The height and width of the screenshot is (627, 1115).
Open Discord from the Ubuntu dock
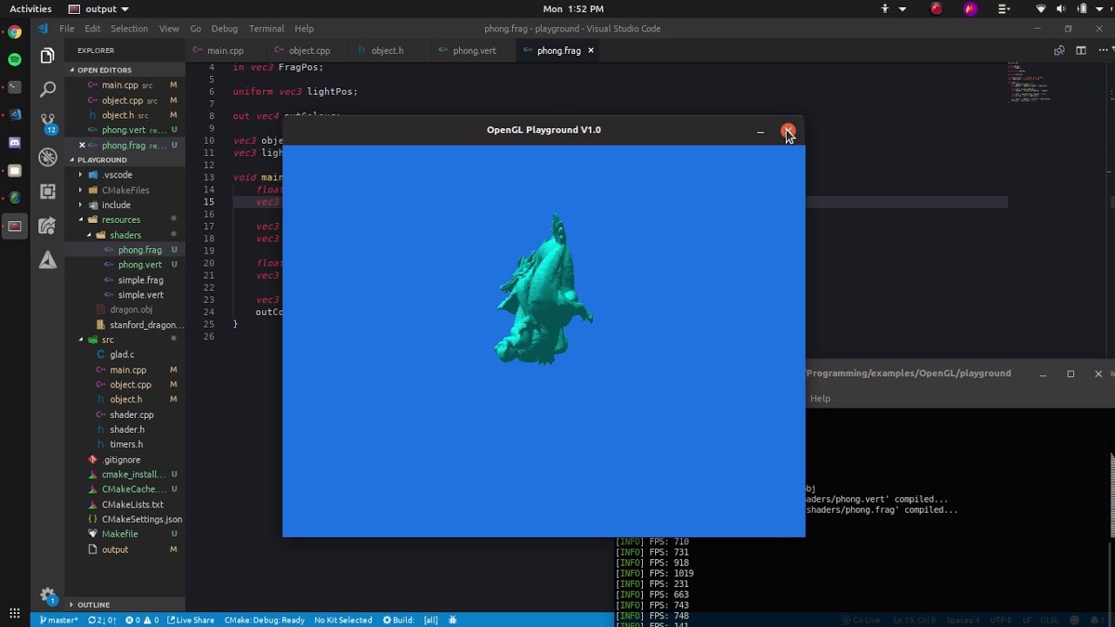(15, 143)
